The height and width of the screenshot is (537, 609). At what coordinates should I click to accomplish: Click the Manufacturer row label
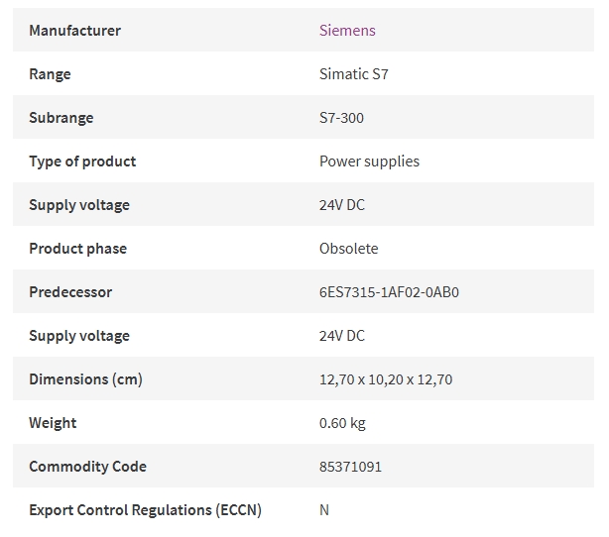point(75,31)
